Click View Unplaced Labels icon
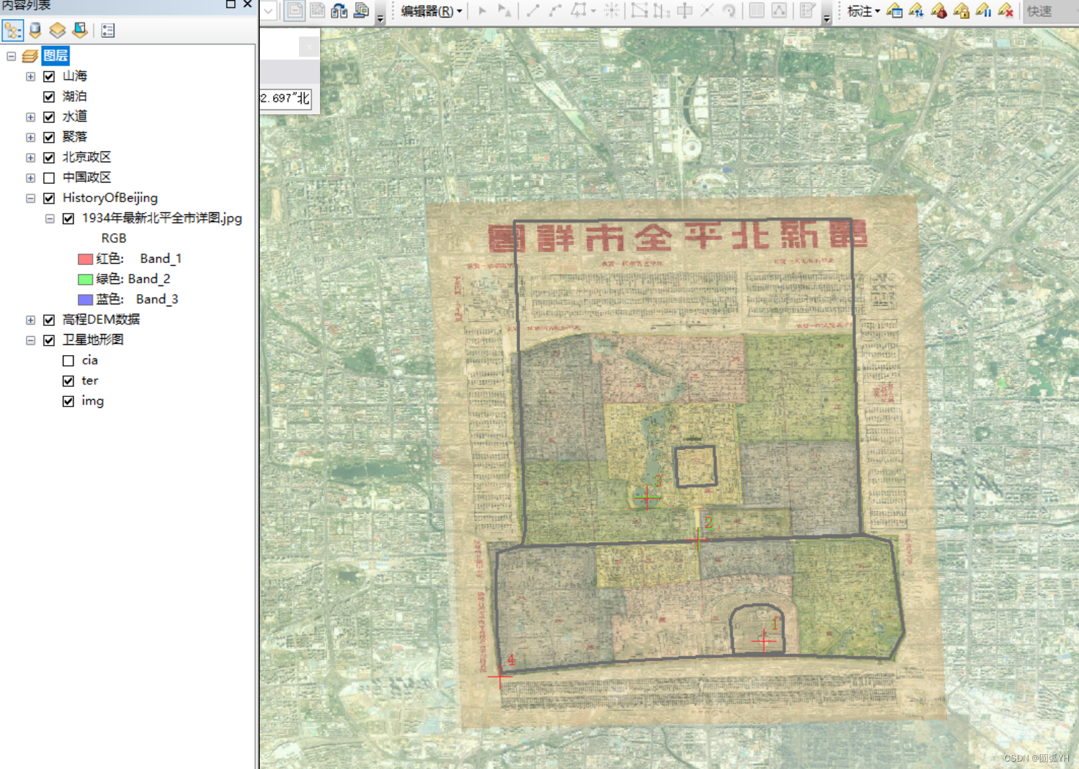 [x=1006, y=11]
